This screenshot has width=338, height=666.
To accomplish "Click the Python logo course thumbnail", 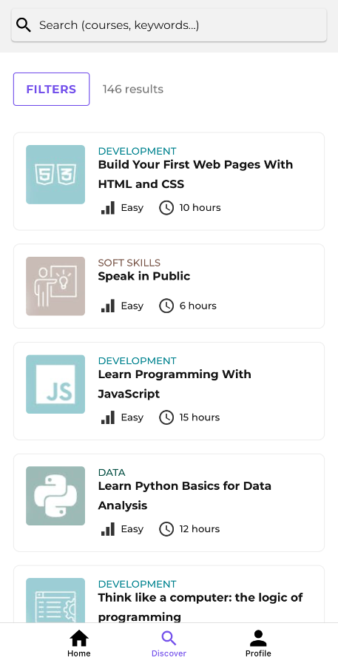I will [x=55, y=496].
